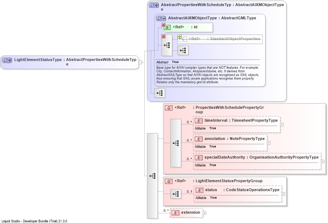The width and height of the screenshot is (328, 223).
Task: Expand extension element
Action: click(204, 213)
